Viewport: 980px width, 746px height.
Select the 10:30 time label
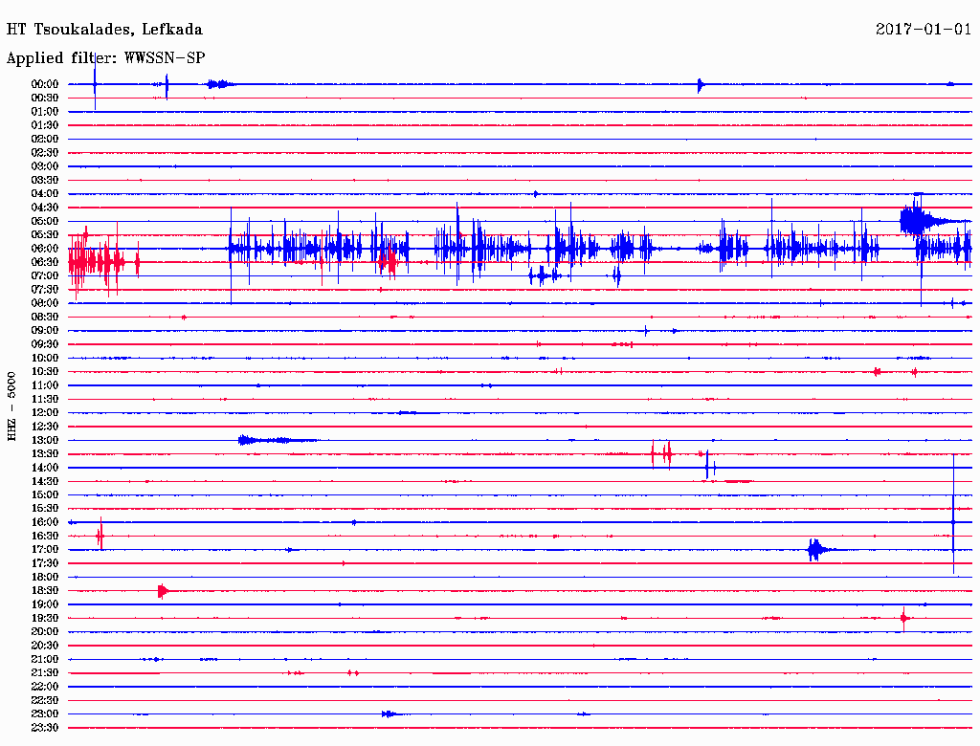pos(44,372)
